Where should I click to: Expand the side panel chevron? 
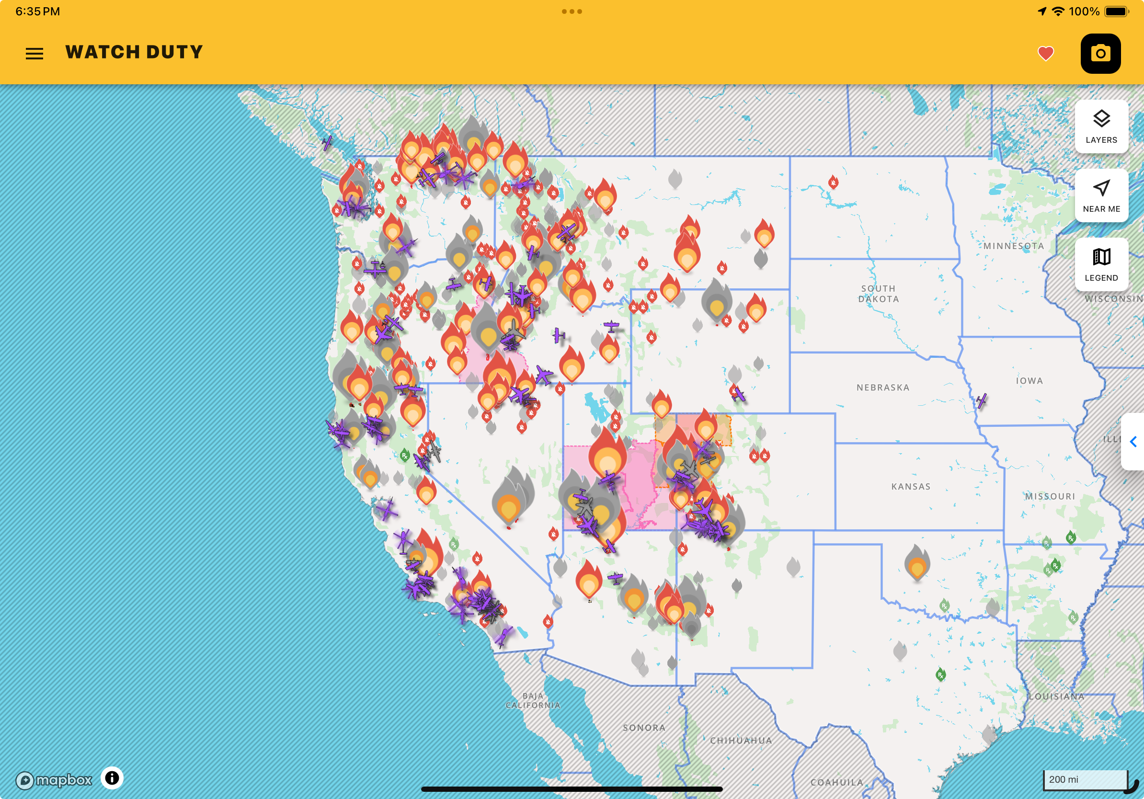1133,441
